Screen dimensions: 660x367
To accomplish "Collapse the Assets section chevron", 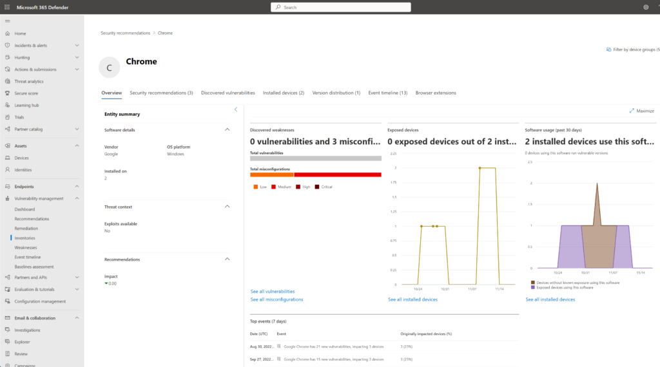I will (77, 146).
